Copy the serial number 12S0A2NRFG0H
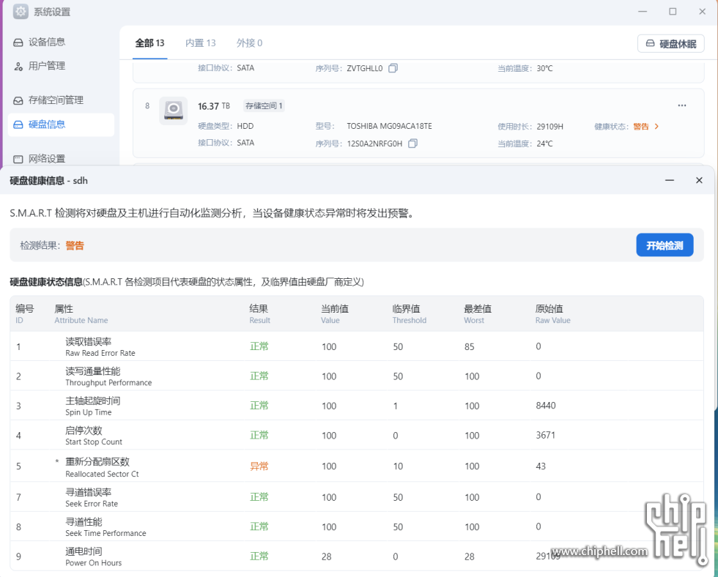This screenshot has width=718, height=577. 412,144
